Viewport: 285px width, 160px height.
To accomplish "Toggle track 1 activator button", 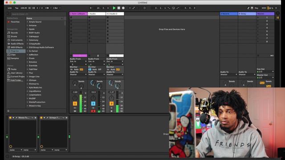I will point(75,104).
